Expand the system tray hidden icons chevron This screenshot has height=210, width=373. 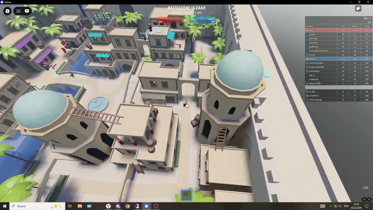(x=331, y=206)
